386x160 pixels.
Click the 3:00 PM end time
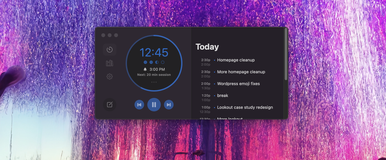[x=157, y=69]
